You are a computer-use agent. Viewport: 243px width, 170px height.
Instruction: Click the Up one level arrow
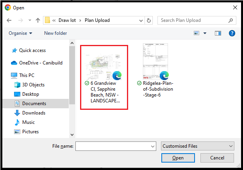coord(38,20)
